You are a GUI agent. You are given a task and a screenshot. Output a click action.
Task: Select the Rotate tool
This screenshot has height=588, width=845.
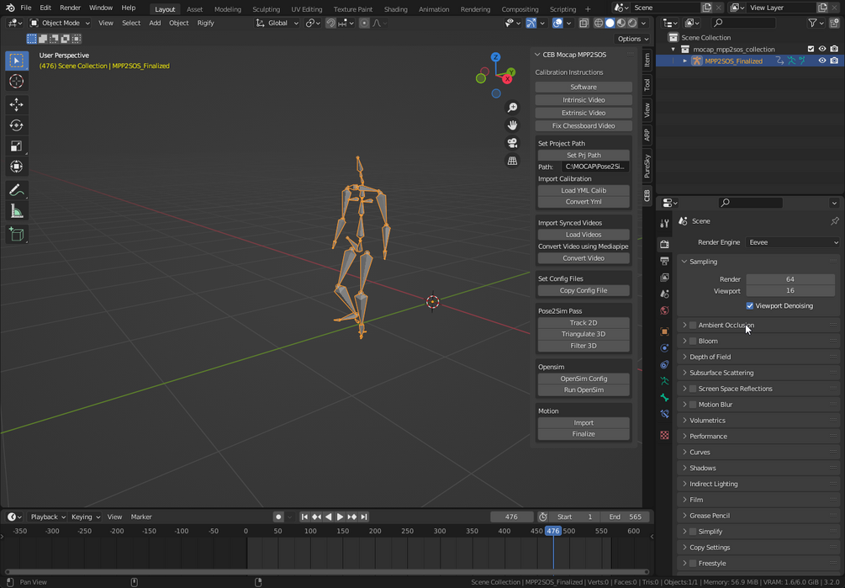click(x=16, y=125)
